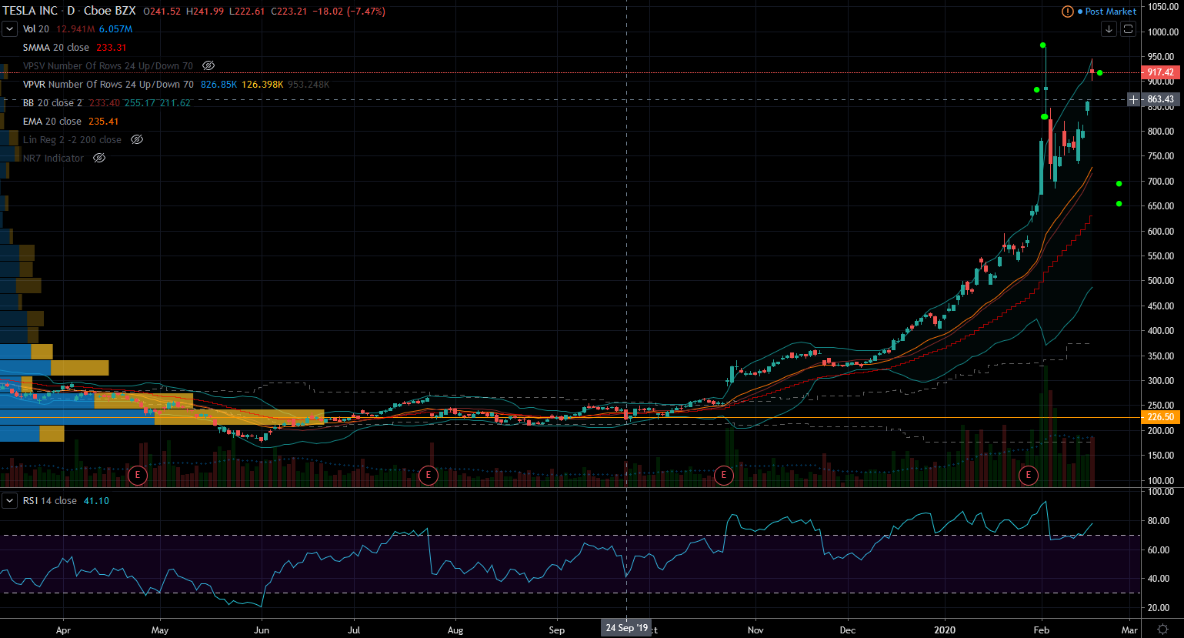Collapse the indicator legend with the chevron

tap(10, 29)
